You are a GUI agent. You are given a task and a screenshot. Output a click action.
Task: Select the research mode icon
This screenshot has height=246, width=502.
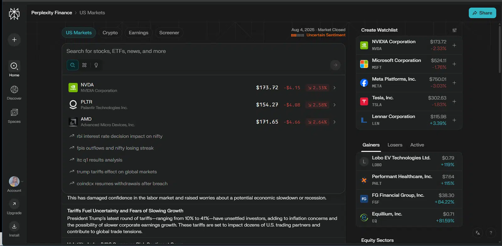coord(84,65)
